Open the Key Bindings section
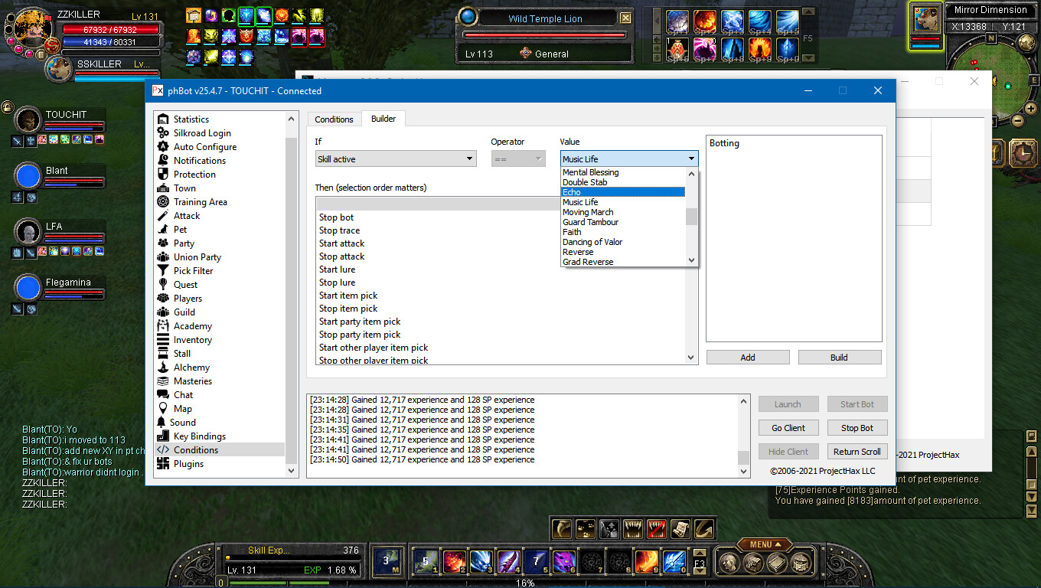 click(x=199, y=436)
